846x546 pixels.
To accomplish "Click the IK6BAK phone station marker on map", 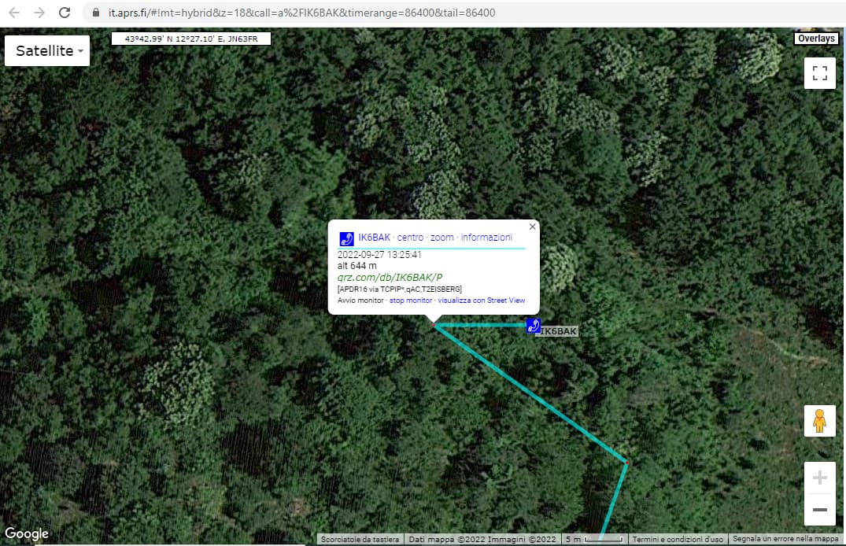I will [534, 326].
